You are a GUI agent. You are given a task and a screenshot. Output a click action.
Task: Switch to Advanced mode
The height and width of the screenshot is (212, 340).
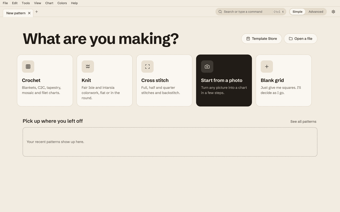point(316,12)
